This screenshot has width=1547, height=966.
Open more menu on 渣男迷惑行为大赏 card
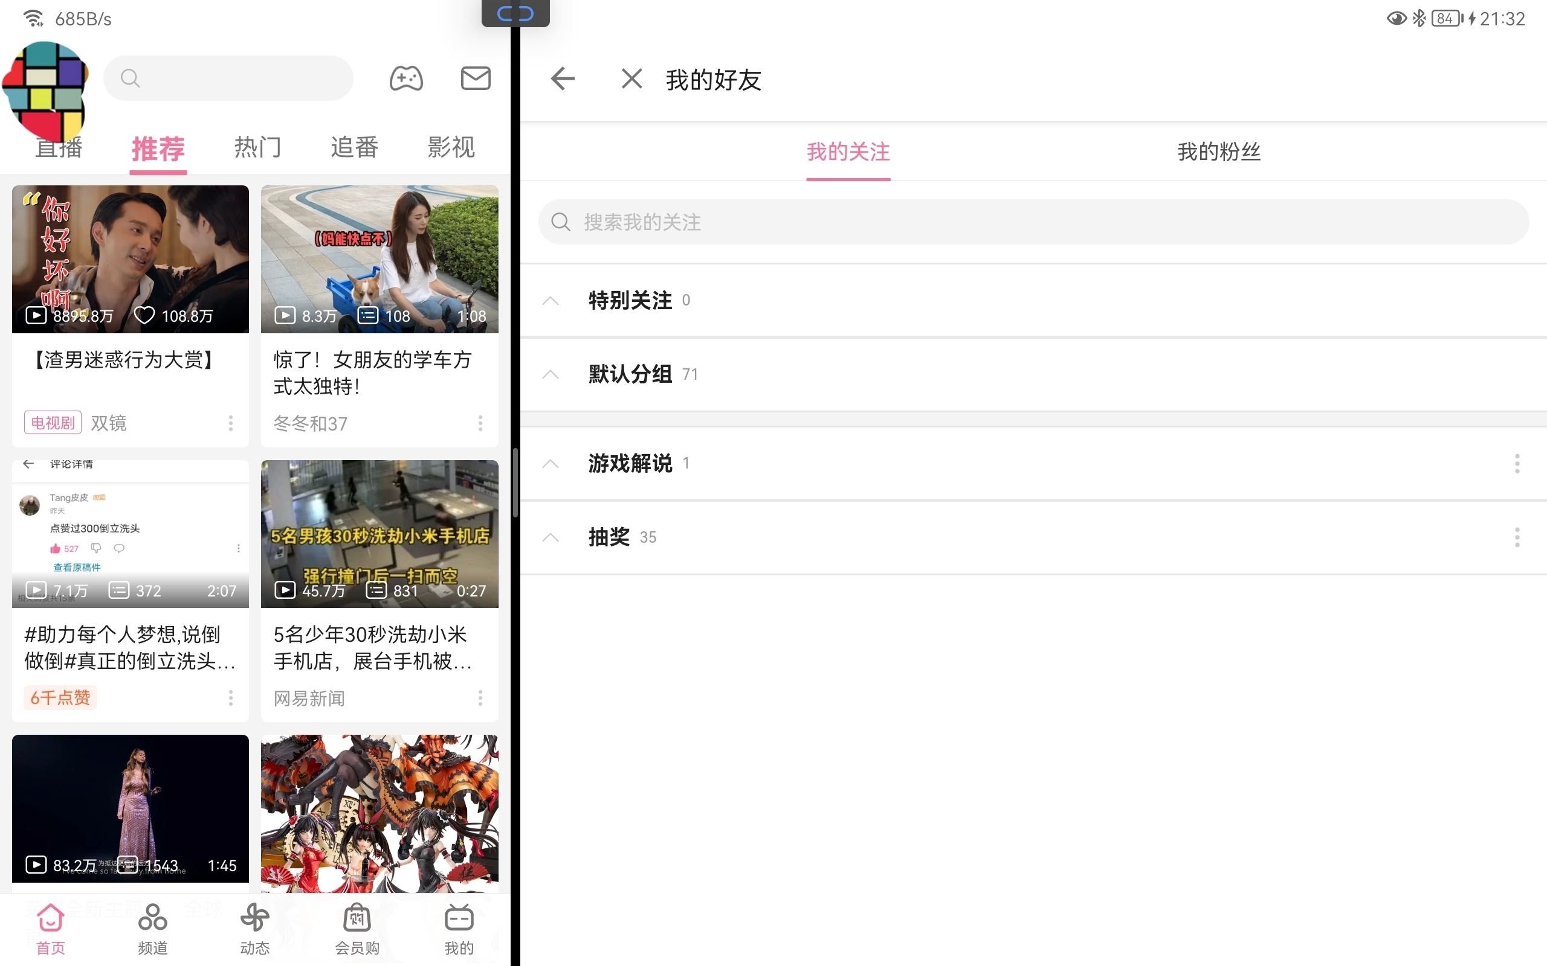[x=231, y=423]
